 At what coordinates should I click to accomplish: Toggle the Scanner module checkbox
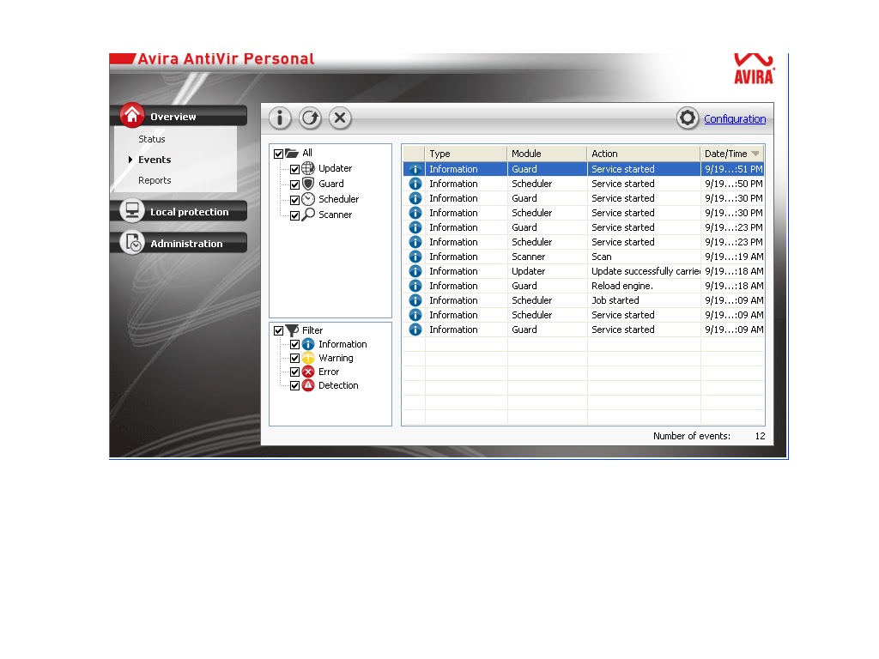[295, 215]
